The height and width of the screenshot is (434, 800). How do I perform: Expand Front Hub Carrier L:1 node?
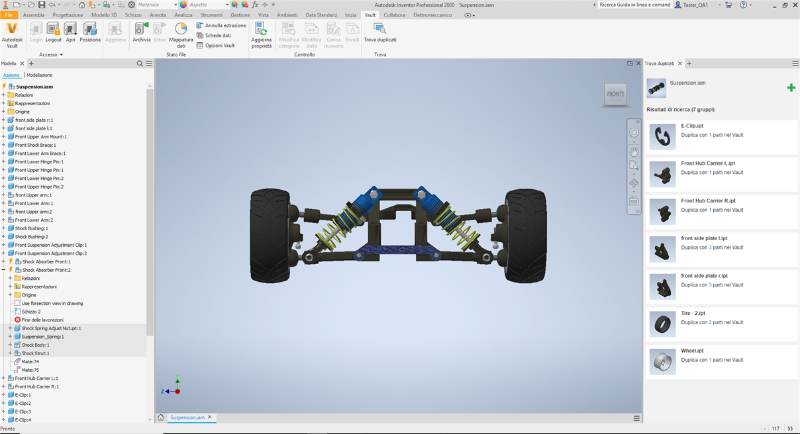point(3,378)
